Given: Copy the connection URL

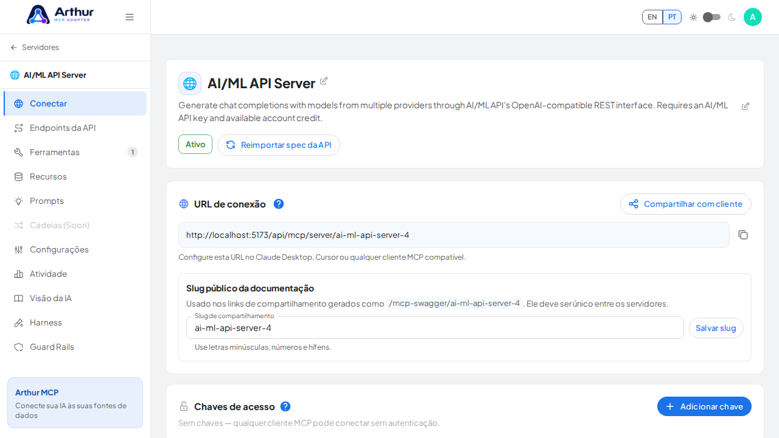Looking at the screenshot, I should 743,235.
